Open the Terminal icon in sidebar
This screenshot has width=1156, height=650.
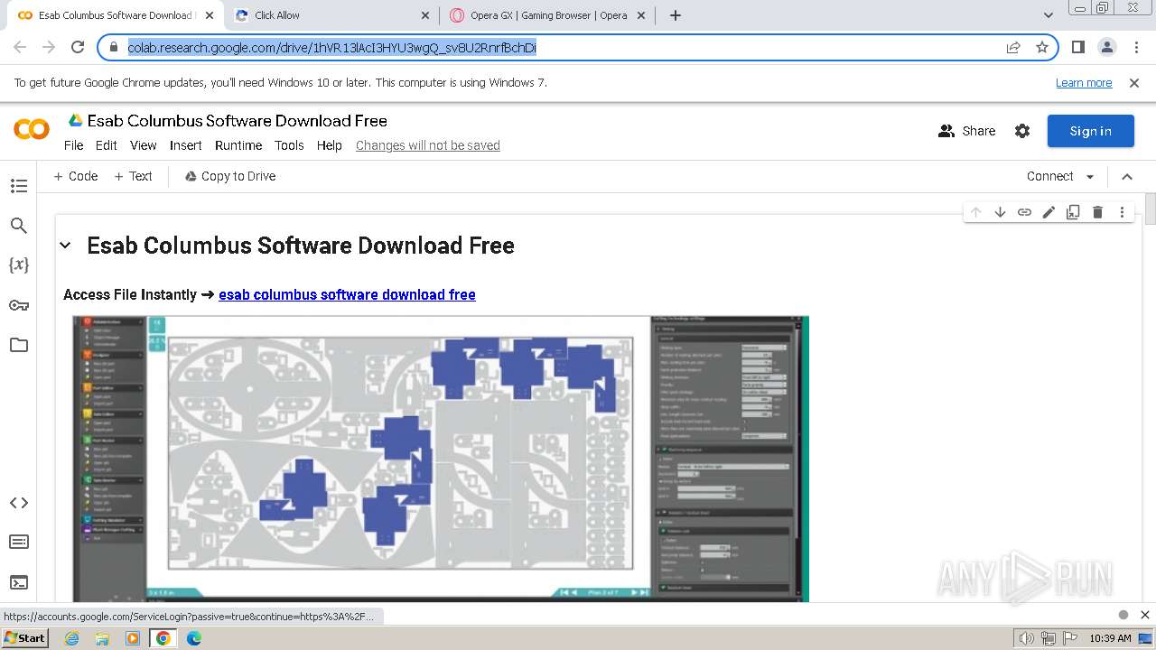(18, 582)
